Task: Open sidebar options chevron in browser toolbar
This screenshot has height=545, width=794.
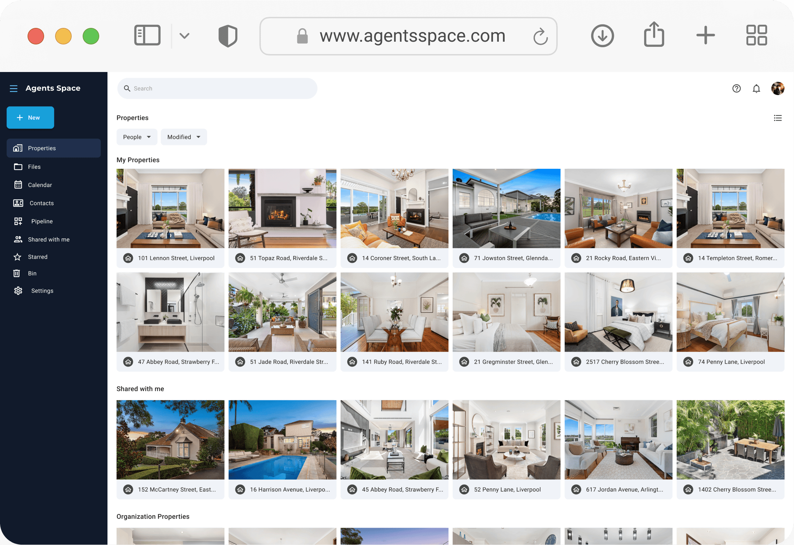Action: (185, 36)
